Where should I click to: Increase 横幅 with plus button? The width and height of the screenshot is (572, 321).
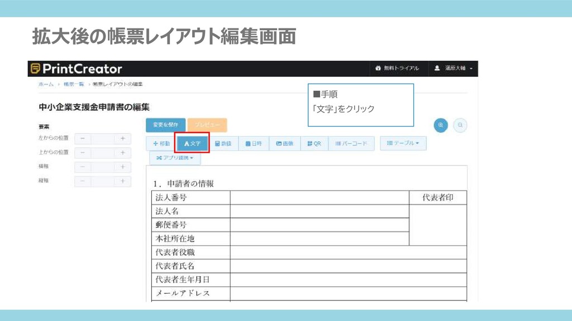(122, 167)
